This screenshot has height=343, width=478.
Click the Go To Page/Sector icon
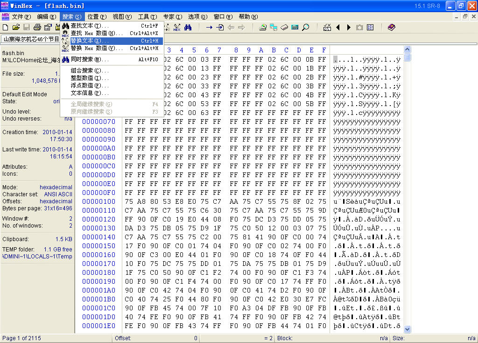[220, 28]
